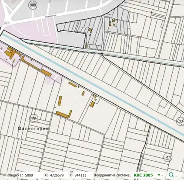Select the circled district marker 42
This screenshot has height=180, width=184.
(x=33, y=118)
